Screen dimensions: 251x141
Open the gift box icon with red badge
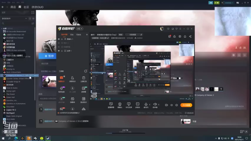169,36
